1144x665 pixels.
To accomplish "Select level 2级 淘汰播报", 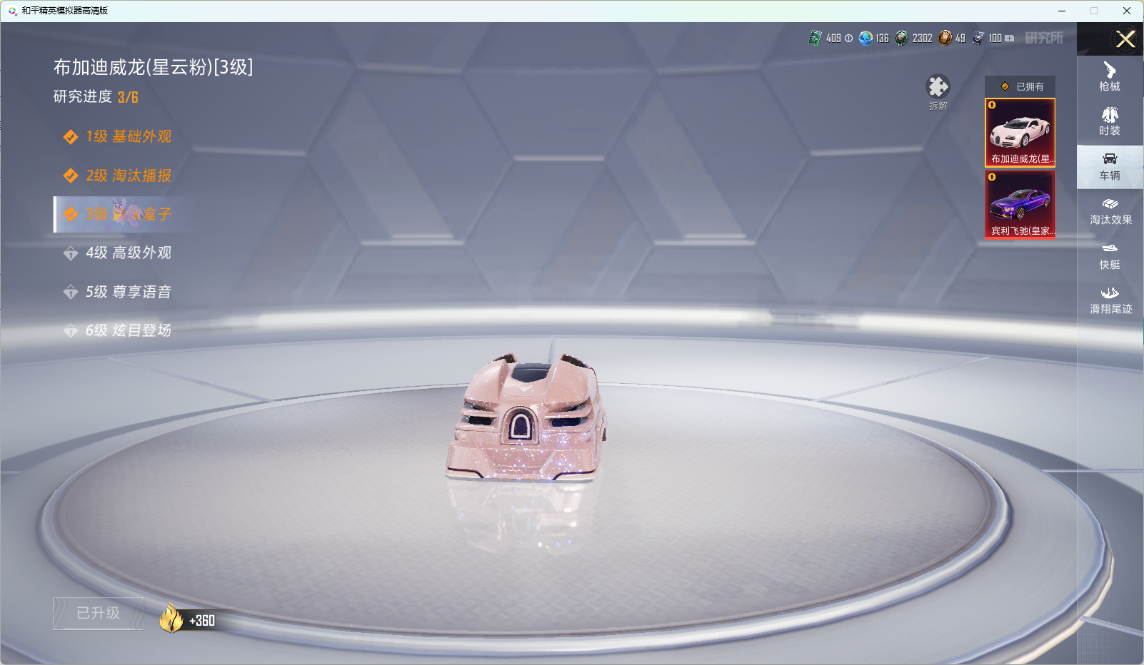I will pos(118,176).
